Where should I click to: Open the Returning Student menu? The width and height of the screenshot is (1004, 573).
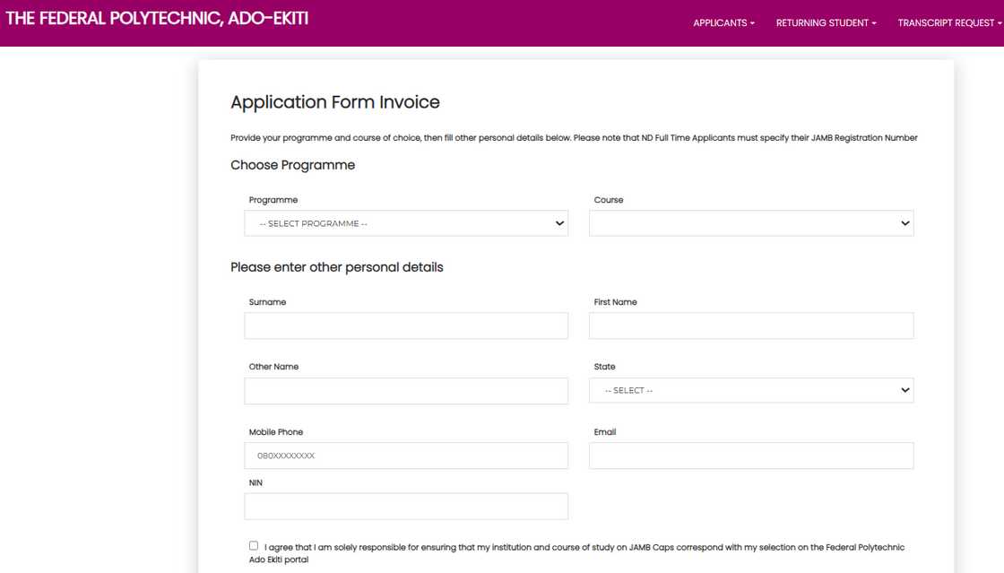coord(826,23)
